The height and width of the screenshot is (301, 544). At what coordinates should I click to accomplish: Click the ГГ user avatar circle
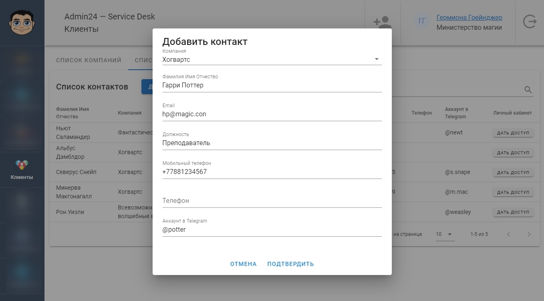tap(422, 21)
